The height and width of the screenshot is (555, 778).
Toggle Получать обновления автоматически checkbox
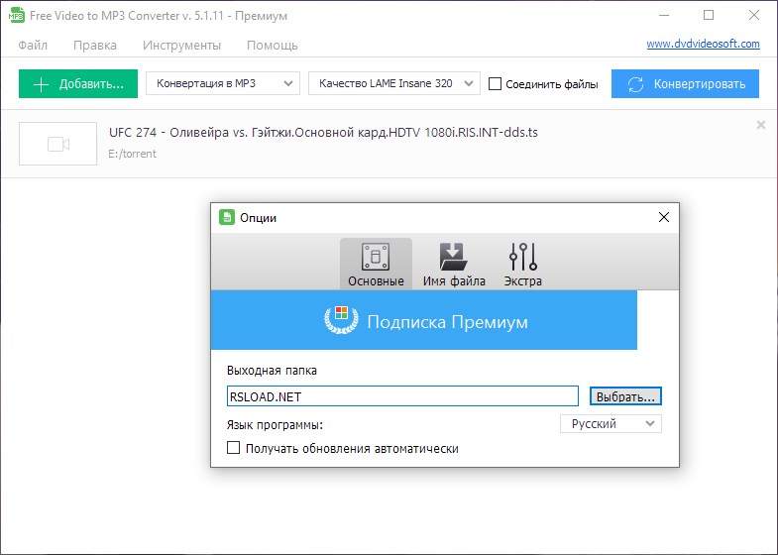click(234, 449)
